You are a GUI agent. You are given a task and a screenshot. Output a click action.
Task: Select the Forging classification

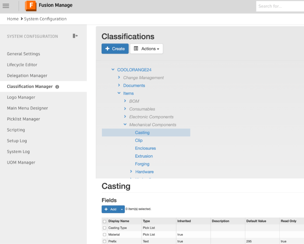(142, 164)
